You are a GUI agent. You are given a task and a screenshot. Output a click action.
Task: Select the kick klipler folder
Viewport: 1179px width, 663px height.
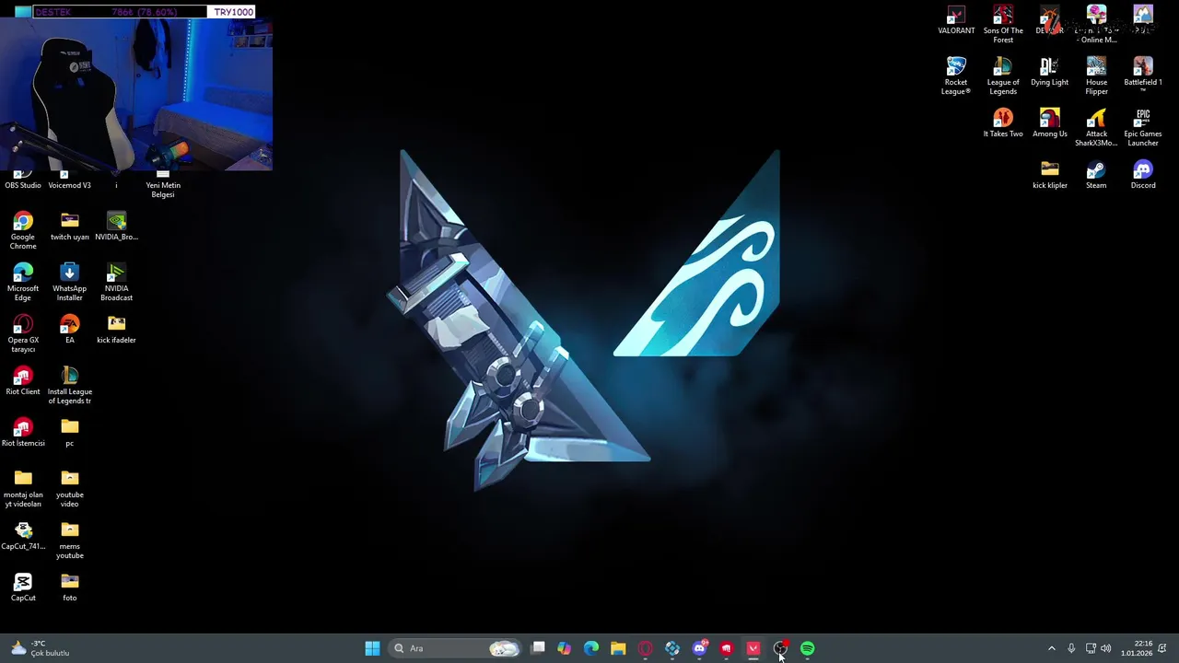pyautogui.click(x=1050, y=176)
